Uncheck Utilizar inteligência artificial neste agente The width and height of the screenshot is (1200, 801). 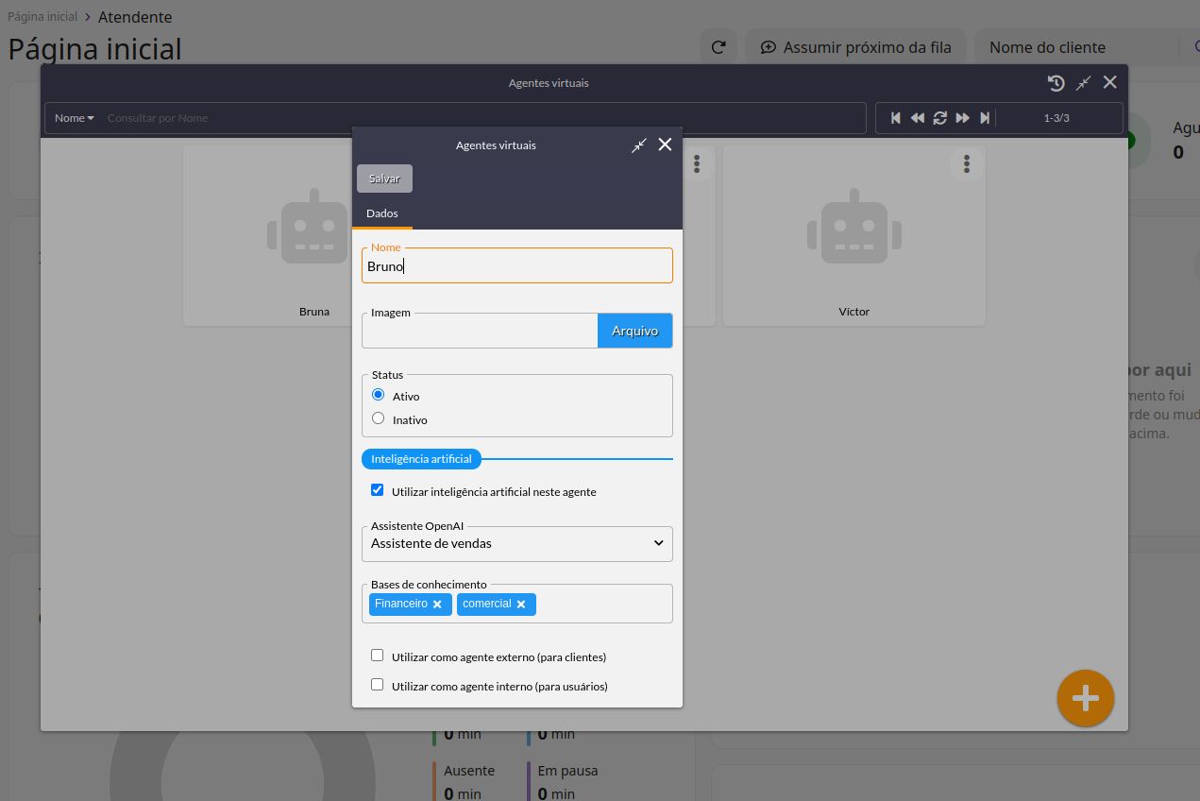point(378,490)
